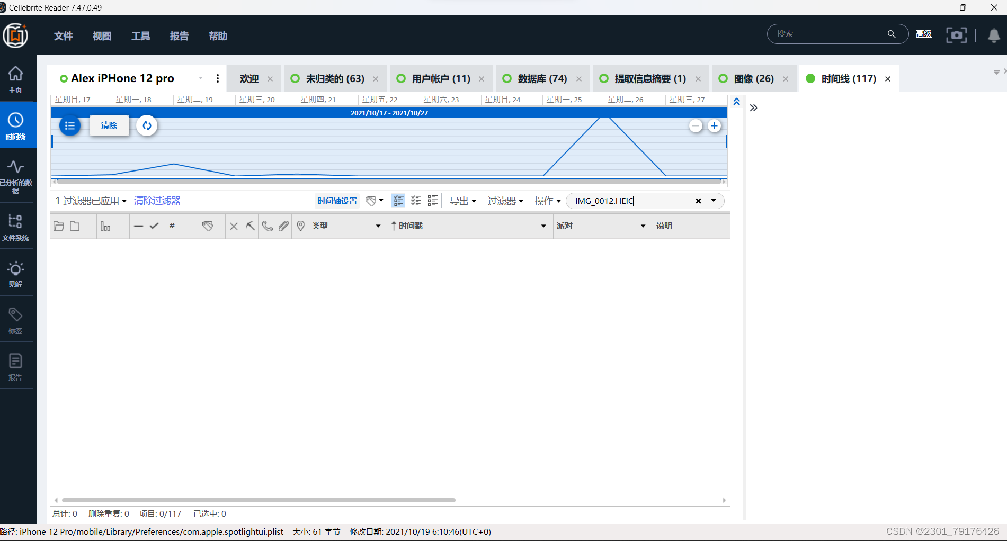Viewport: 1007px width, 541px height.
Task: Click the phone call column icon
Action: click(x=267, y=226)
